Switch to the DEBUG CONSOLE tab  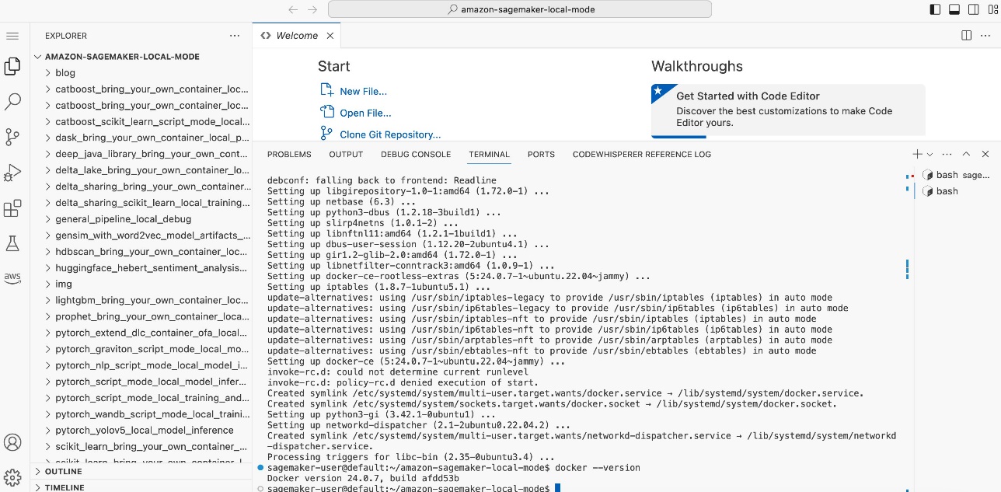tap(416, 154)
